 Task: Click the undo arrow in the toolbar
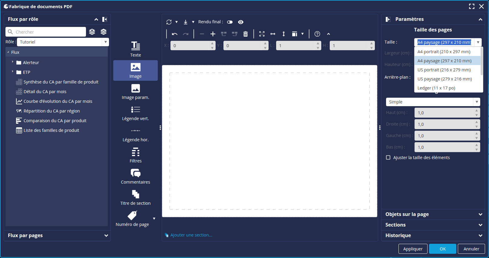pos(174,34)
